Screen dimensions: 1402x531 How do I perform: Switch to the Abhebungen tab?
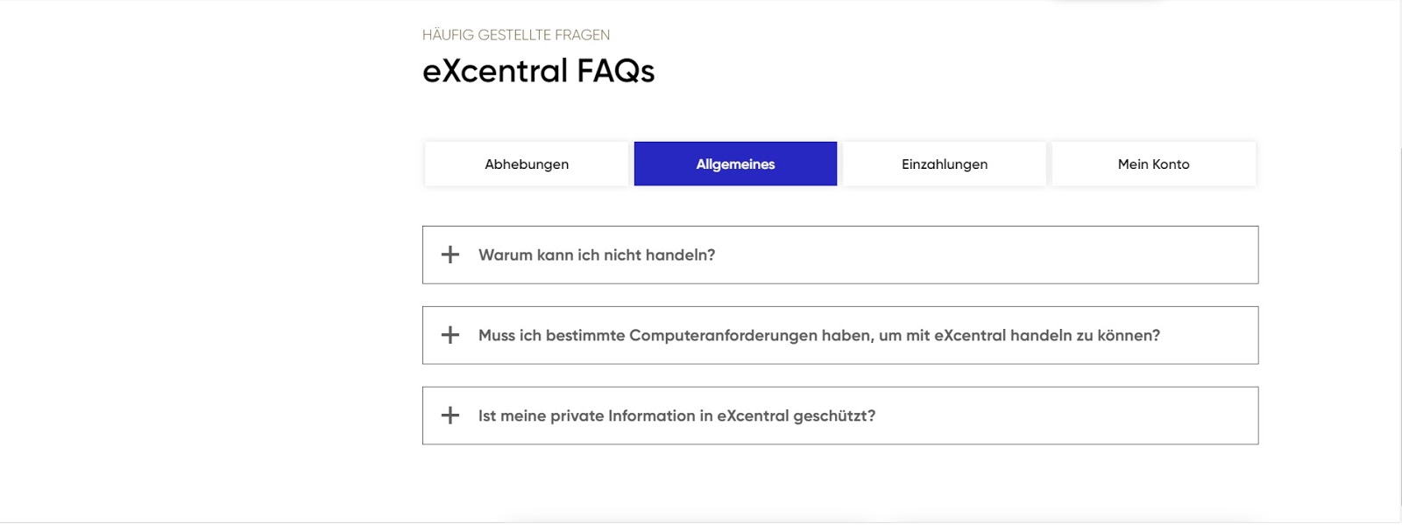(527, 164)
